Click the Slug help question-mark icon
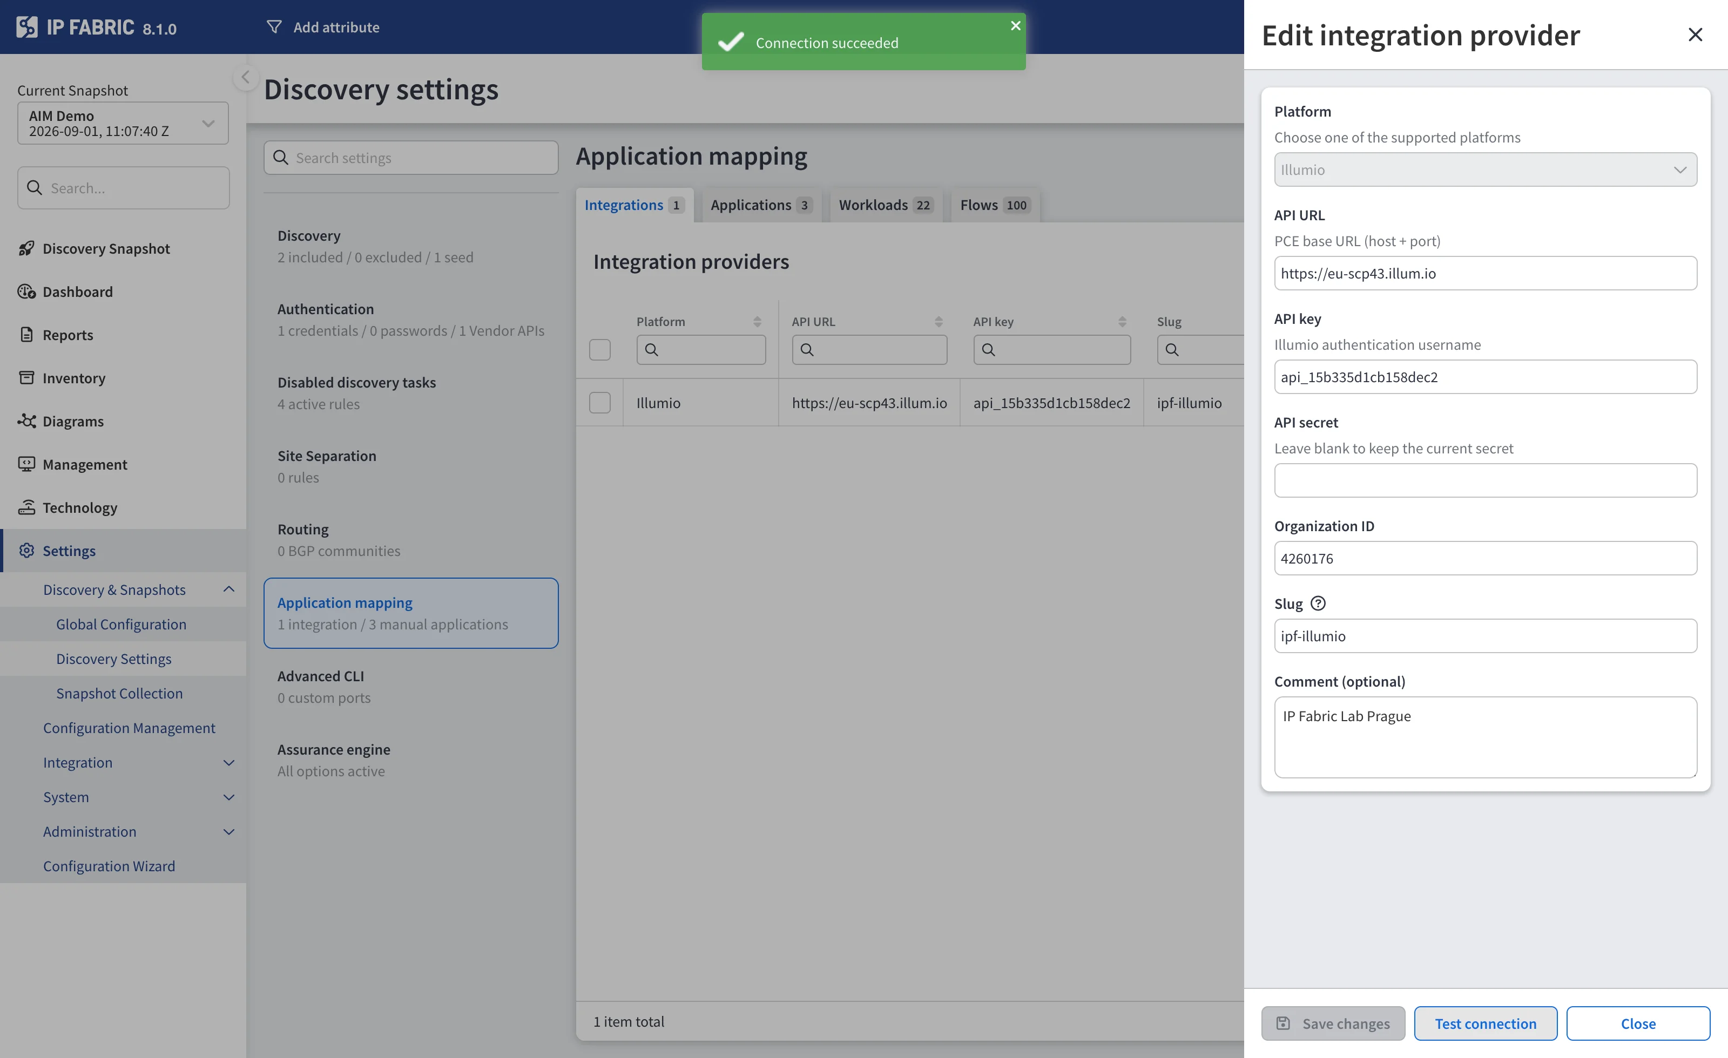Image resolution: width=1728 pixels, height=1058 pixels. coord(1318,603)
